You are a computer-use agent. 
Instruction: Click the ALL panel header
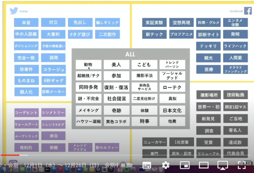[x=130, y=54]
